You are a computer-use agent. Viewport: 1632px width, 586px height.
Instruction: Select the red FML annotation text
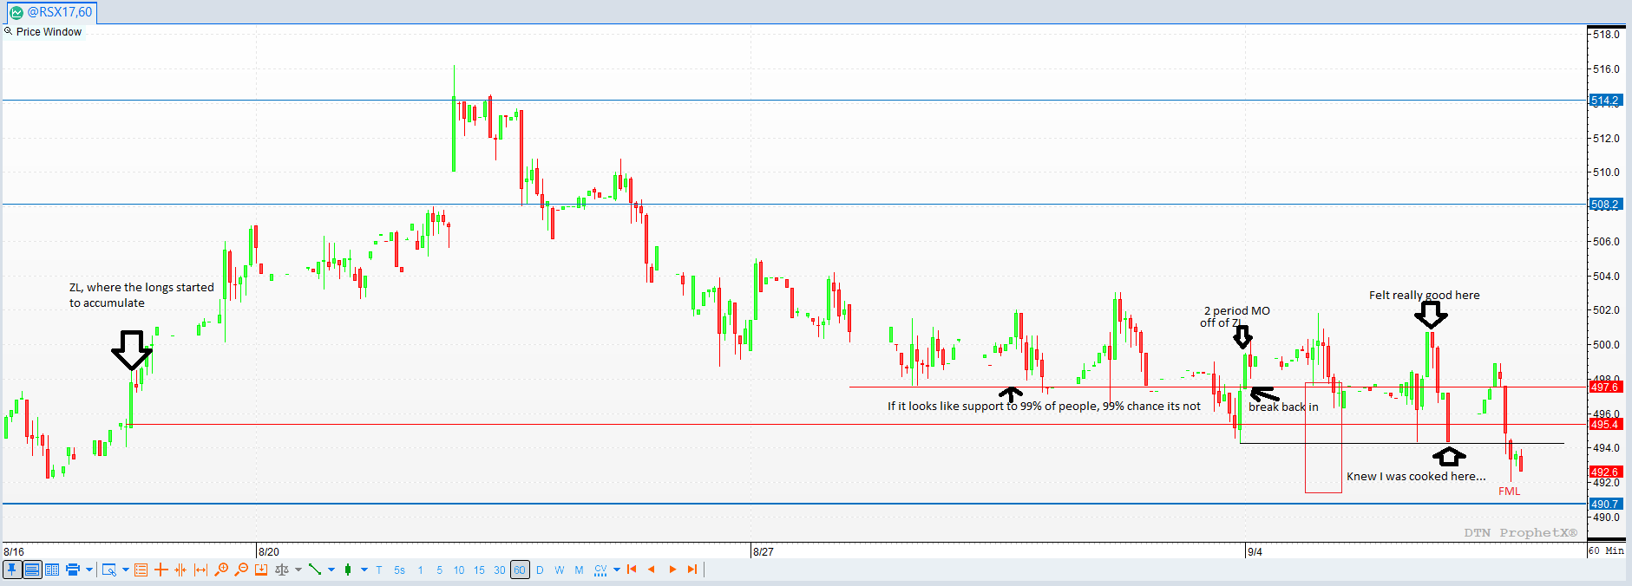[x=1510, y=492]
